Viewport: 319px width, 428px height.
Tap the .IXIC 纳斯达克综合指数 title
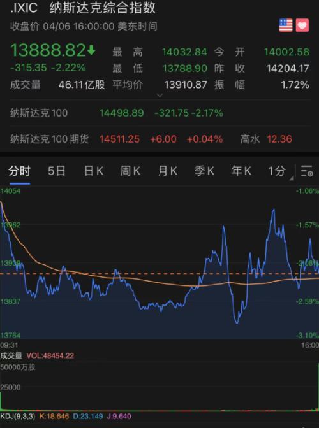point(83,8)
